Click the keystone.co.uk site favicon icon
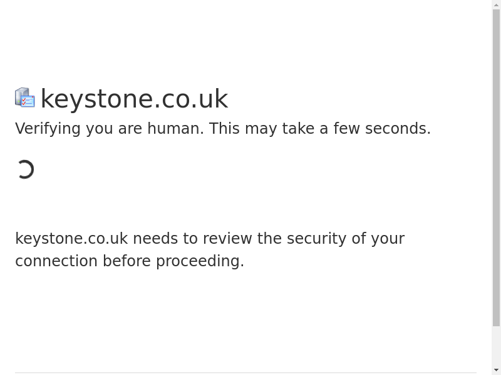This screenshot has height=375, width=501. coord(25,98)
